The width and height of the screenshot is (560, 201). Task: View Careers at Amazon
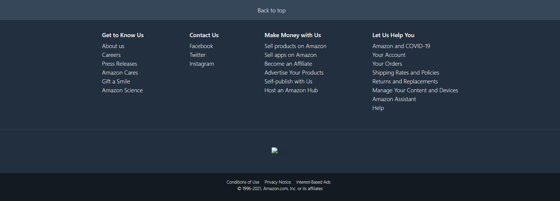[x=111, y=55]
